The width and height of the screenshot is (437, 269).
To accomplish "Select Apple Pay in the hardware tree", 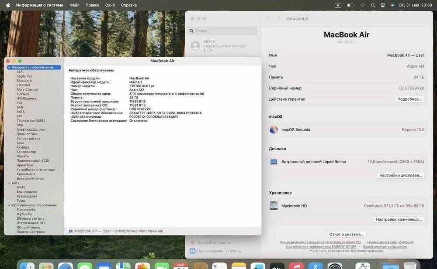I will tap(24, 76).
